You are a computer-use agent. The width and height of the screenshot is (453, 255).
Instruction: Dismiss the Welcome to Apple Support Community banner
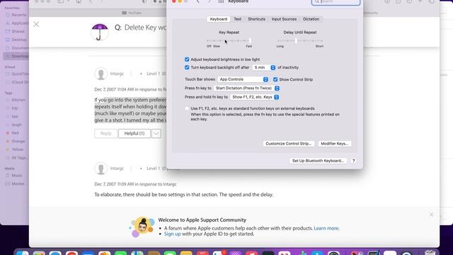[431, 215]
